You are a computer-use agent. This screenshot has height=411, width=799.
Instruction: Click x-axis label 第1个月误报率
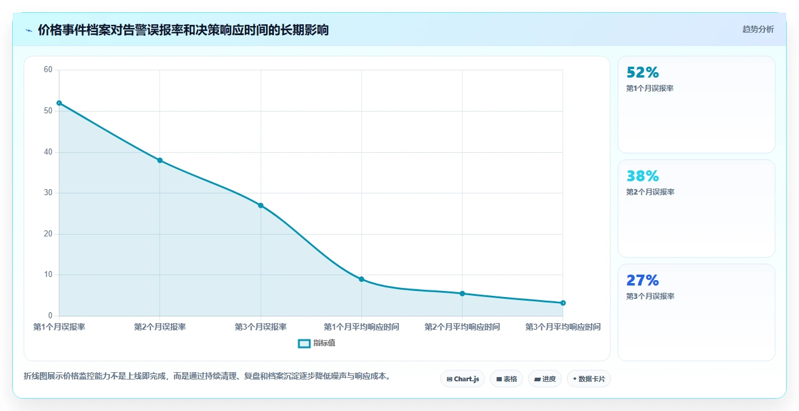59,327
